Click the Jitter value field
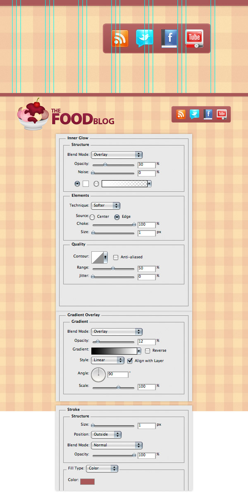The width and height of the screenshot is (248, 498). tap(147, 276)
